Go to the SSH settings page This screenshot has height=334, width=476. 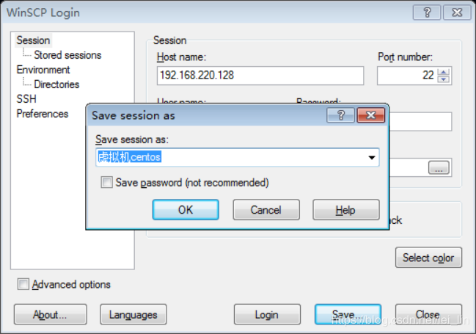pos(26,99)
